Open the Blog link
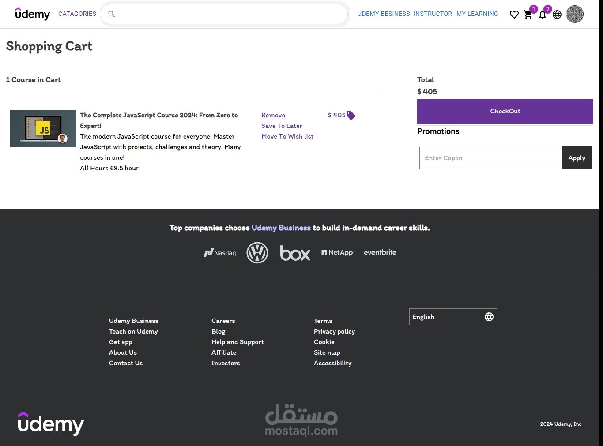 point(218,331)
